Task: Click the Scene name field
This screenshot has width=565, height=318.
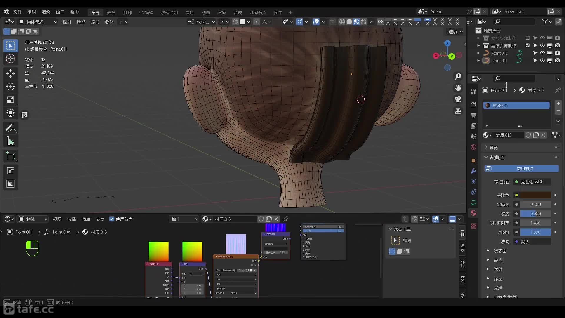Action: pos(447,11)
